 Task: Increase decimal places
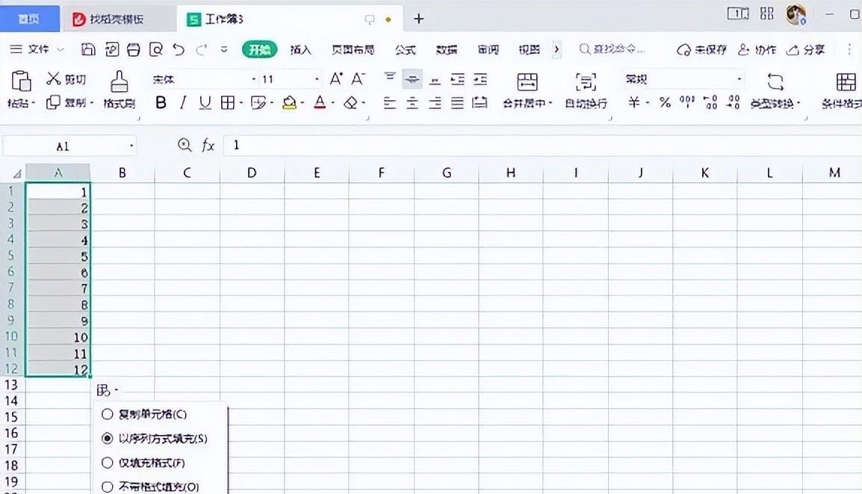click(x=710, y=102)
